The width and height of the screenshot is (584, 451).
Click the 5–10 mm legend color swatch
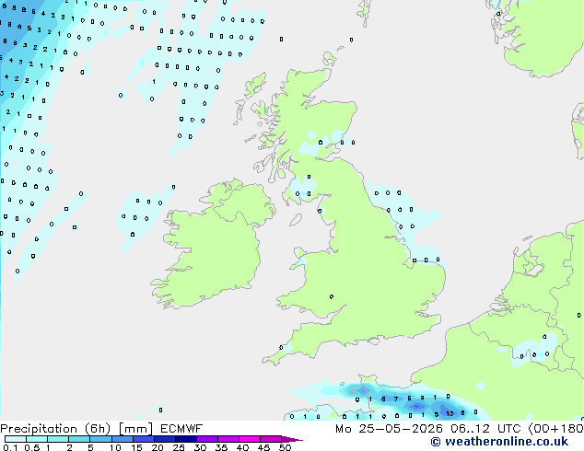pos(101,439)
